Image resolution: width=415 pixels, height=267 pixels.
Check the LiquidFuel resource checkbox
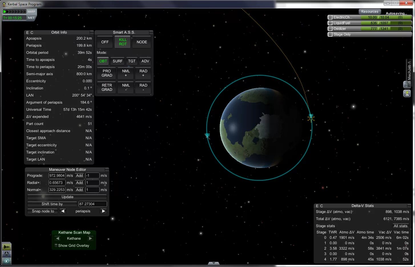pyautogui.click(x=330, y=23)
